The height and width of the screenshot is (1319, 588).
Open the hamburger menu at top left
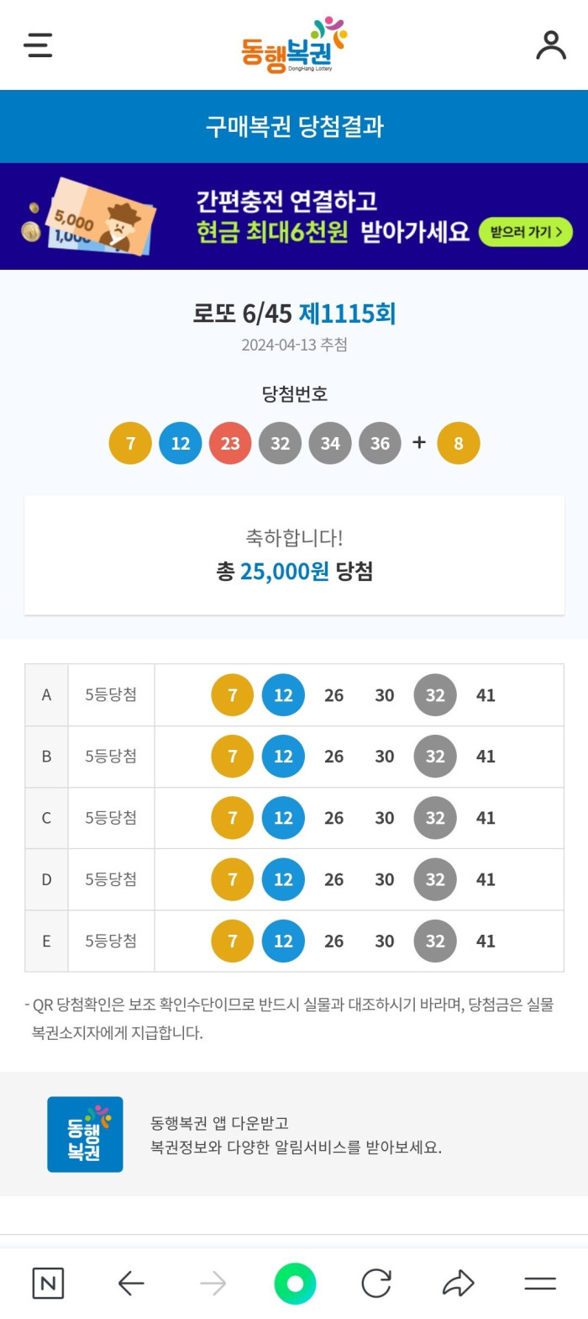[x=38, y=46]
